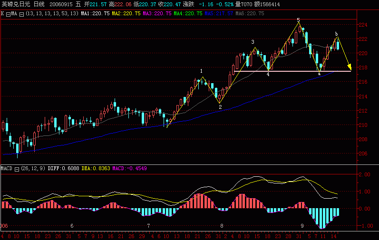Viewport: 379px width, 240px height.
Task: Toggle the box next to MA label
Action: click(x=21, y=14)
